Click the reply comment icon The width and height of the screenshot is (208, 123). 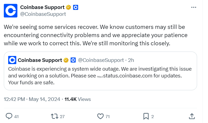9,116
